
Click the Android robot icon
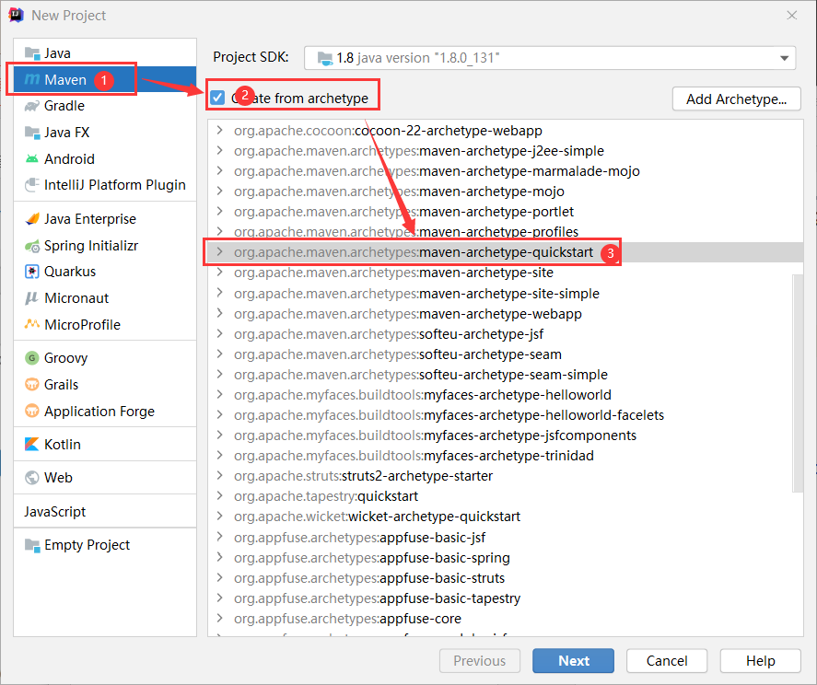point(32,159)
